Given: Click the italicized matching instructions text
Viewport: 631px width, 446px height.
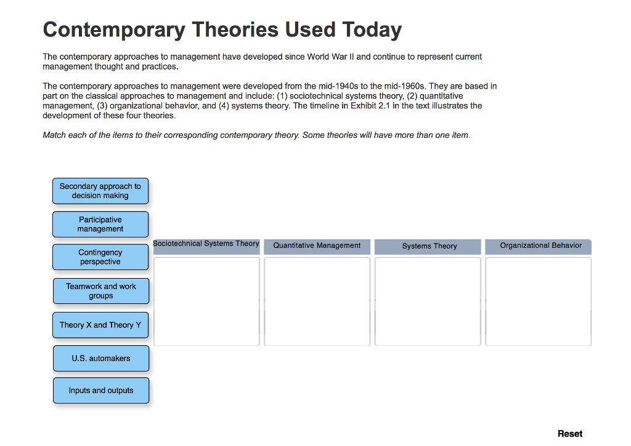Looking at the screenshot, I should [x=255, y=135].
